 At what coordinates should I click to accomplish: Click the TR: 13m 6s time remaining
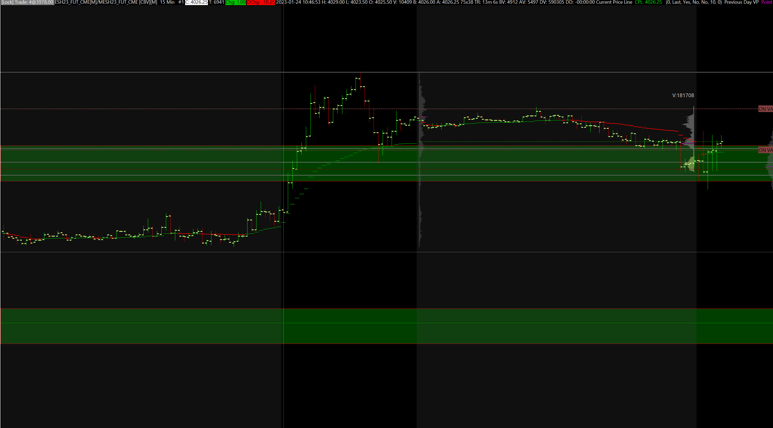(x=486, y=2)
